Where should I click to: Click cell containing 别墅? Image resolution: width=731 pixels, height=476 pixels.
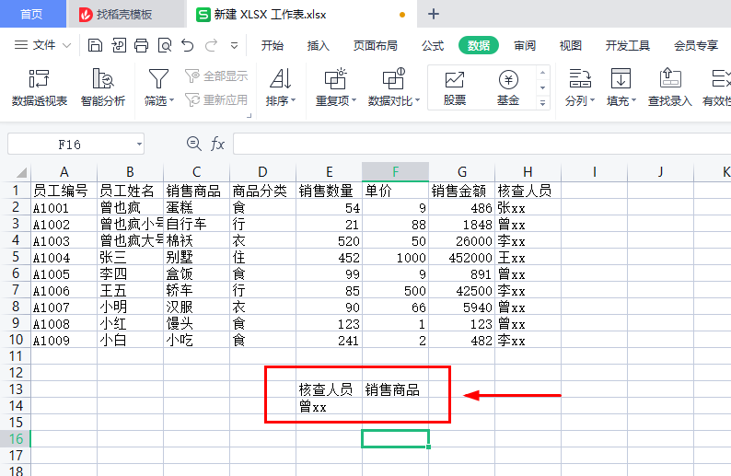point(196,258)
